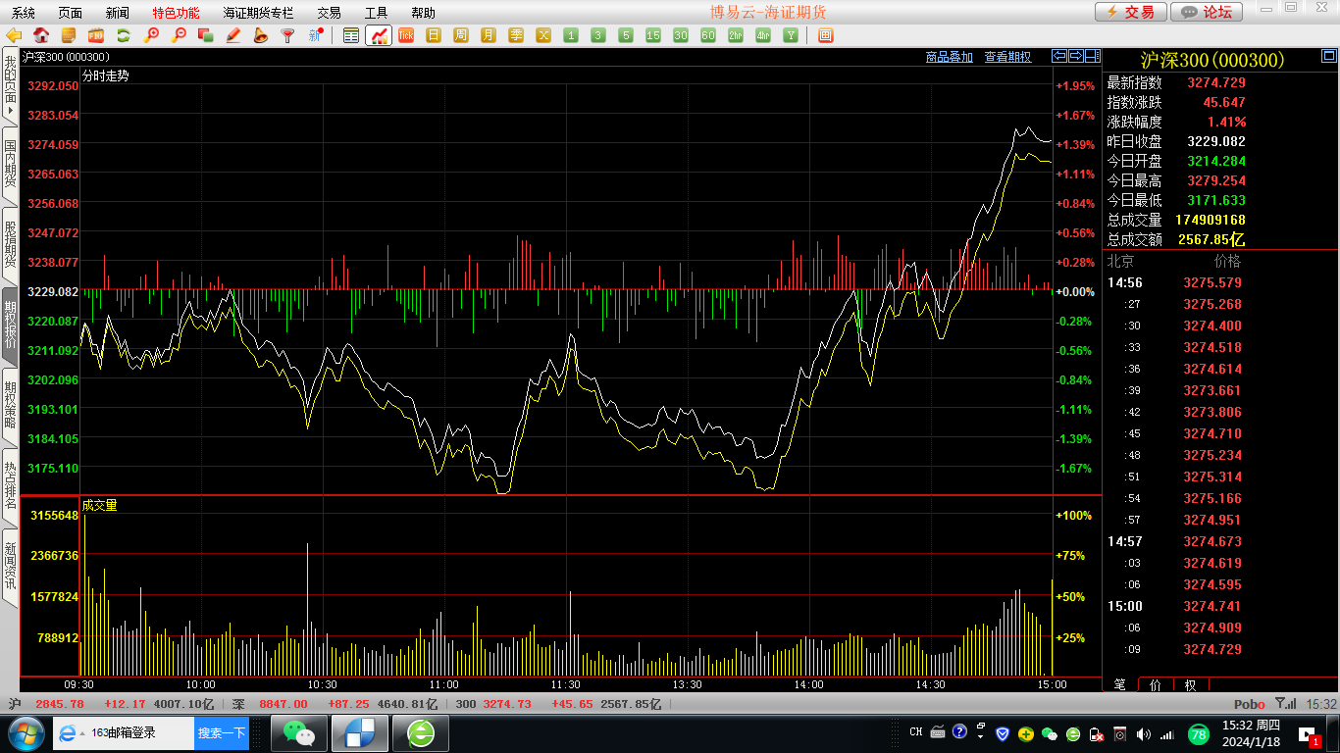This screenshot has width=1340, height=753.
Task: Click the chart's right arrow navigation icon
Action: click(x=1076, y=56)
